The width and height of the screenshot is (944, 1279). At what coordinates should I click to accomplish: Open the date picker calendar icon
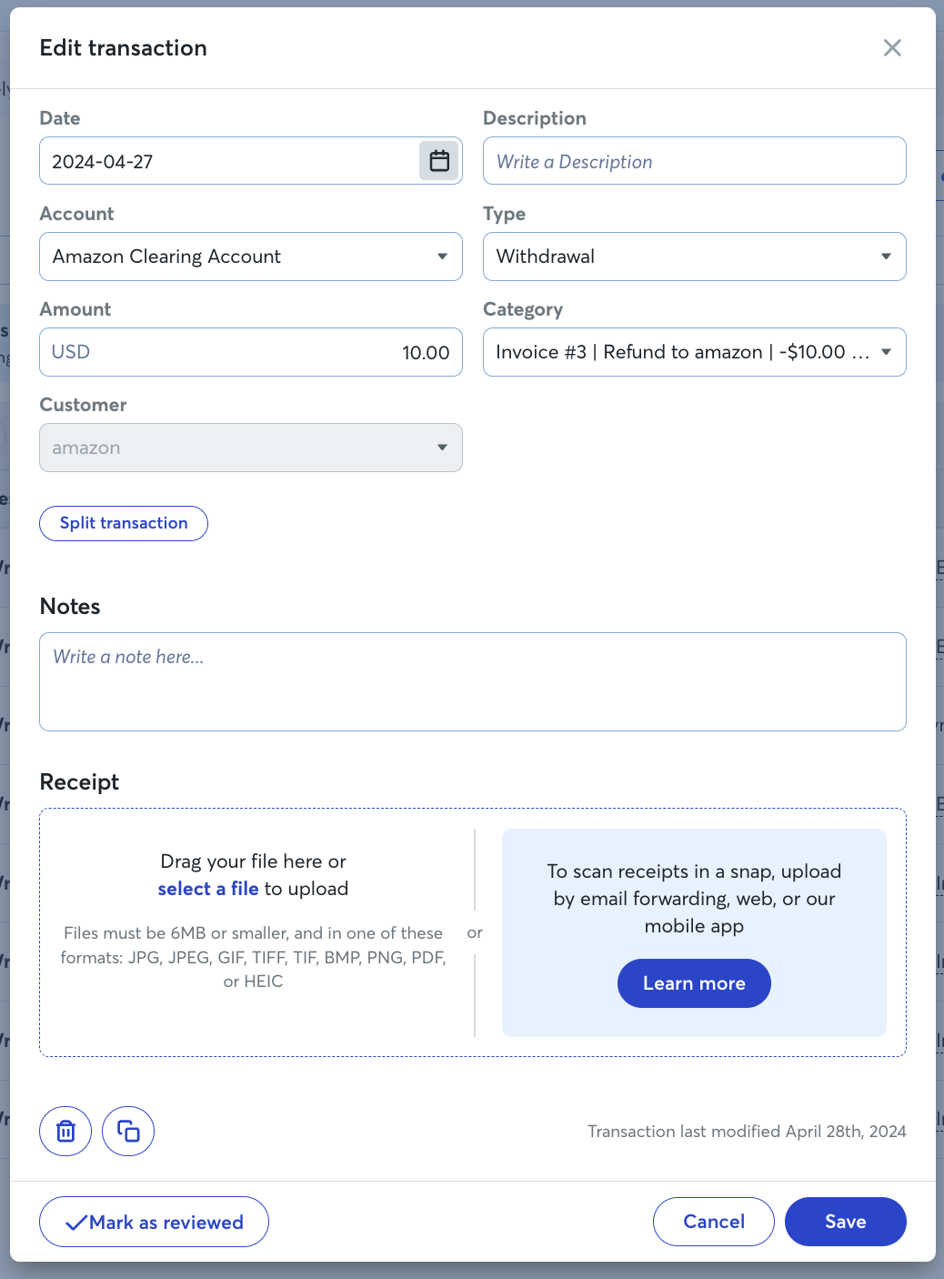click(439, 161)
